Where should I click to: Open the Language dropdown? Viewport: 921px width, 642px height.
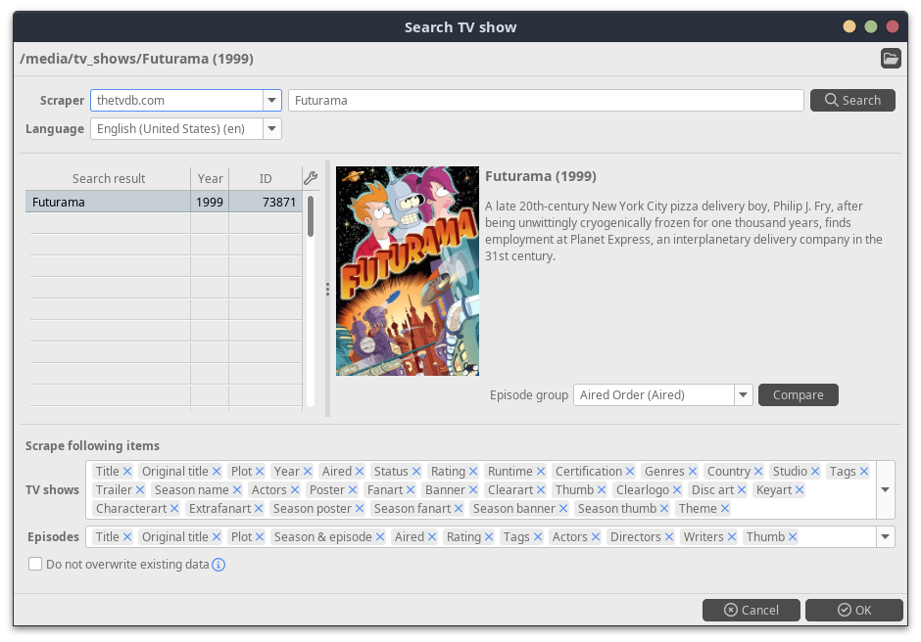click(x=271, y=129)
